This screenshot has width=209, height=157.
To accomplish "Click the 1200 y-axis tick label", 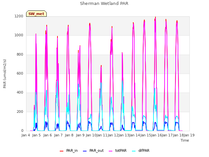I will (x=19, y=16).
